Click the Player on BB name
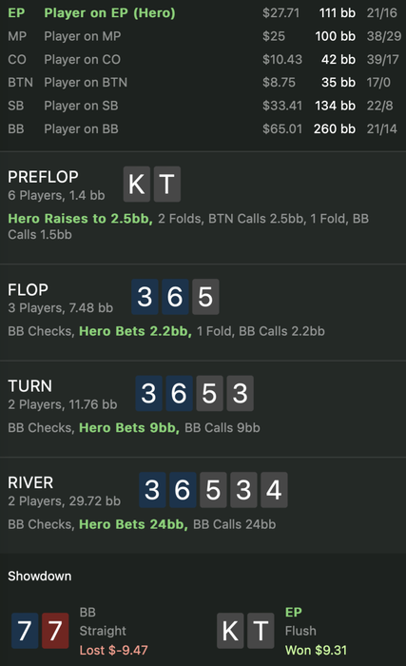 [x=81, y=128]
